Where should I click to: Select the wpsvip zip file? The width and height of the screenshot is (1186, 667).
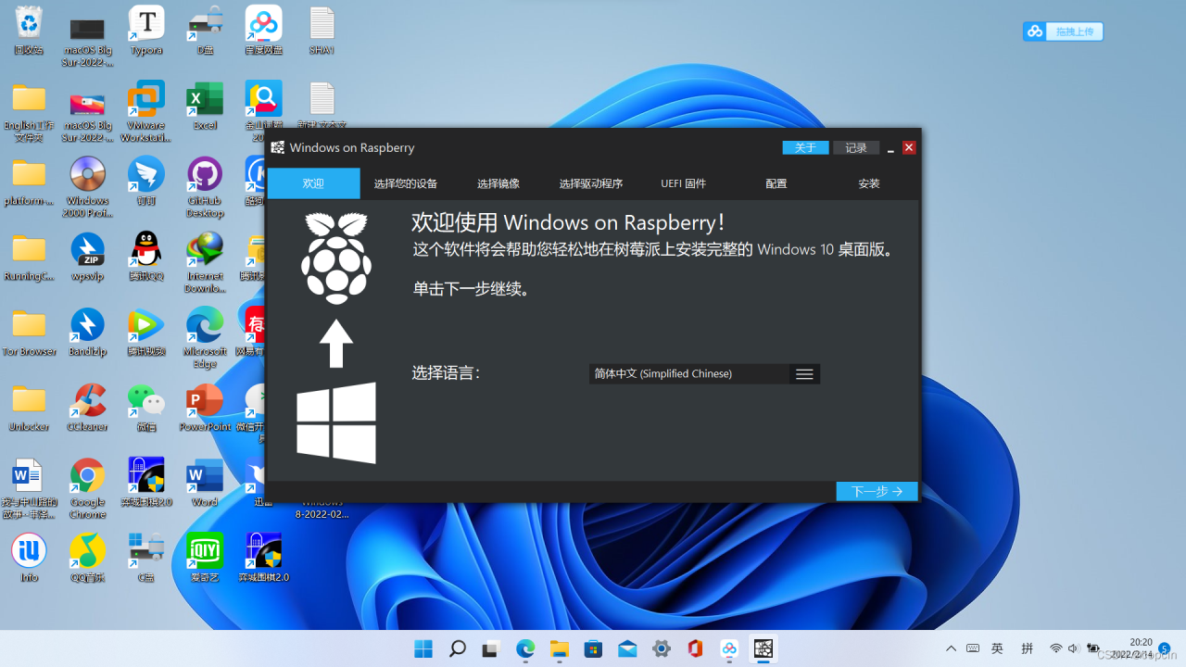88,257
